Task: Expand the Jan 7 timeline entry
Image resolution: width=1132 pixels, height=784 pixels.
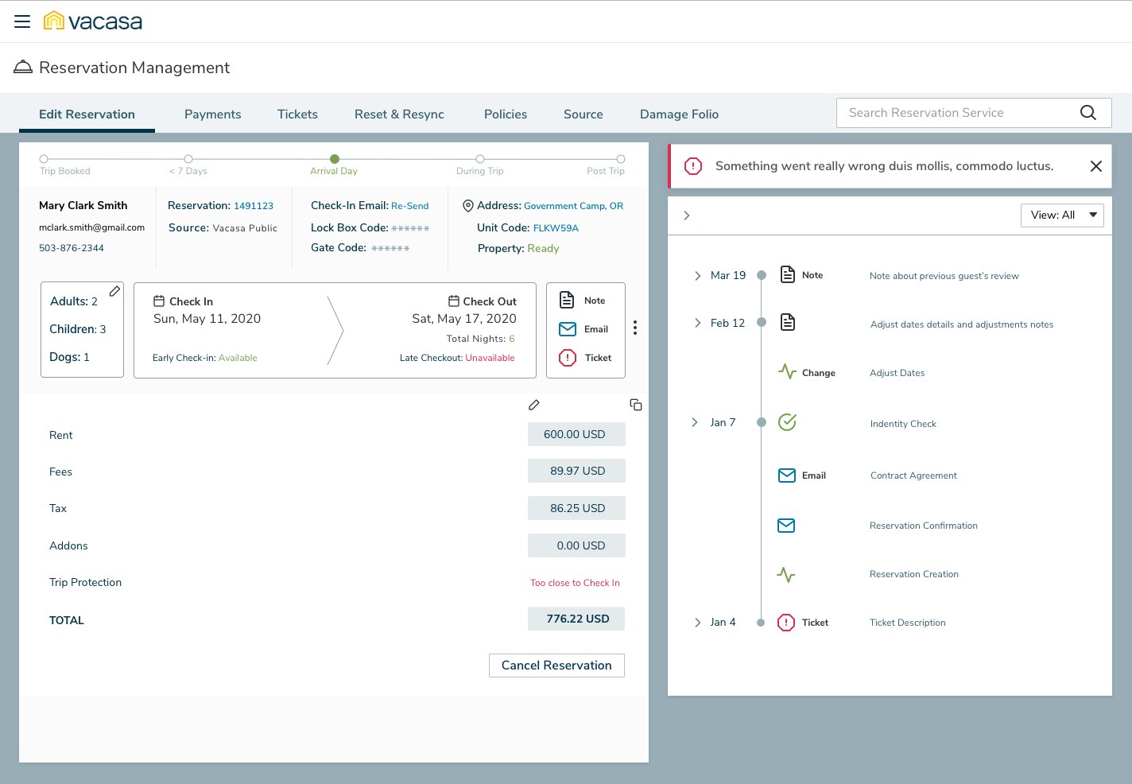Action: 695,422
